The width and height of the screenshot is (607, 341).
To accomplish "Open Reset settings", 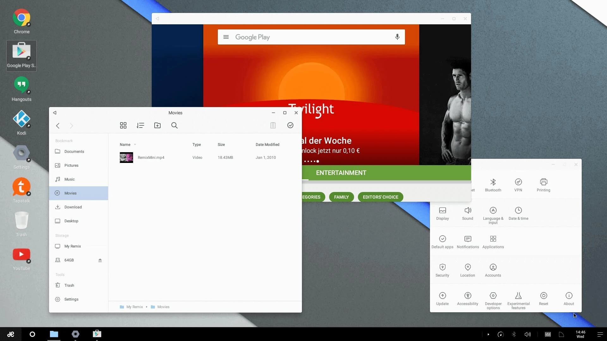I will coord(543,299).
